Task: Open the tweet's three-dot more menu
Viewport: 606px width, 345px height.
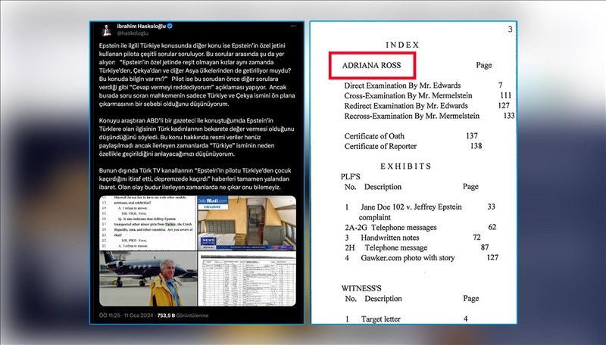Action: (x=293, y=26)
